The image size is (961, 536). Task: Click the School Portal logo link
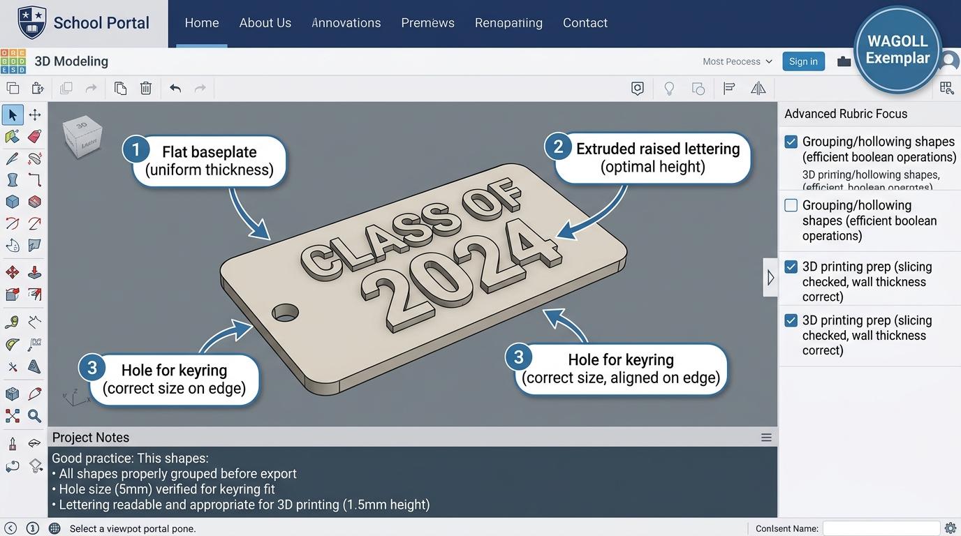[x=84, y=23]
